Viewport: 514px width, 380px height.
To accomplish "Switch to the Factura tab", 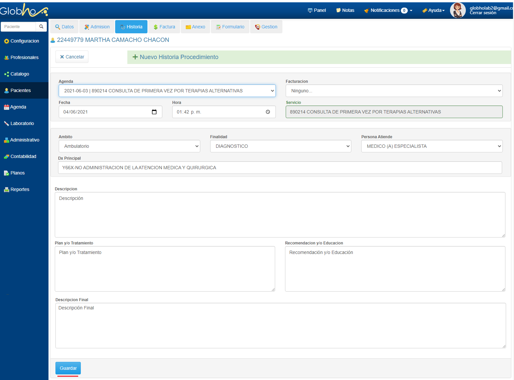I will pyautogui.click(x=164, y=27).
